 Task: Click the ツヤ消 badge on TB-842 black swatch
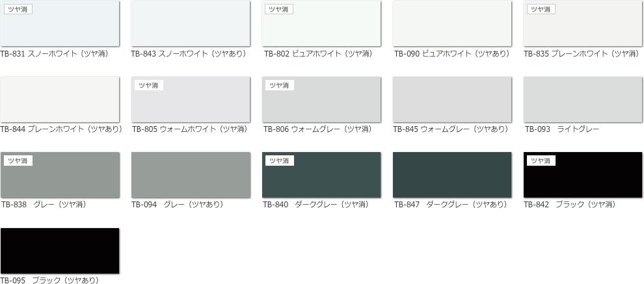pos(541,161)
